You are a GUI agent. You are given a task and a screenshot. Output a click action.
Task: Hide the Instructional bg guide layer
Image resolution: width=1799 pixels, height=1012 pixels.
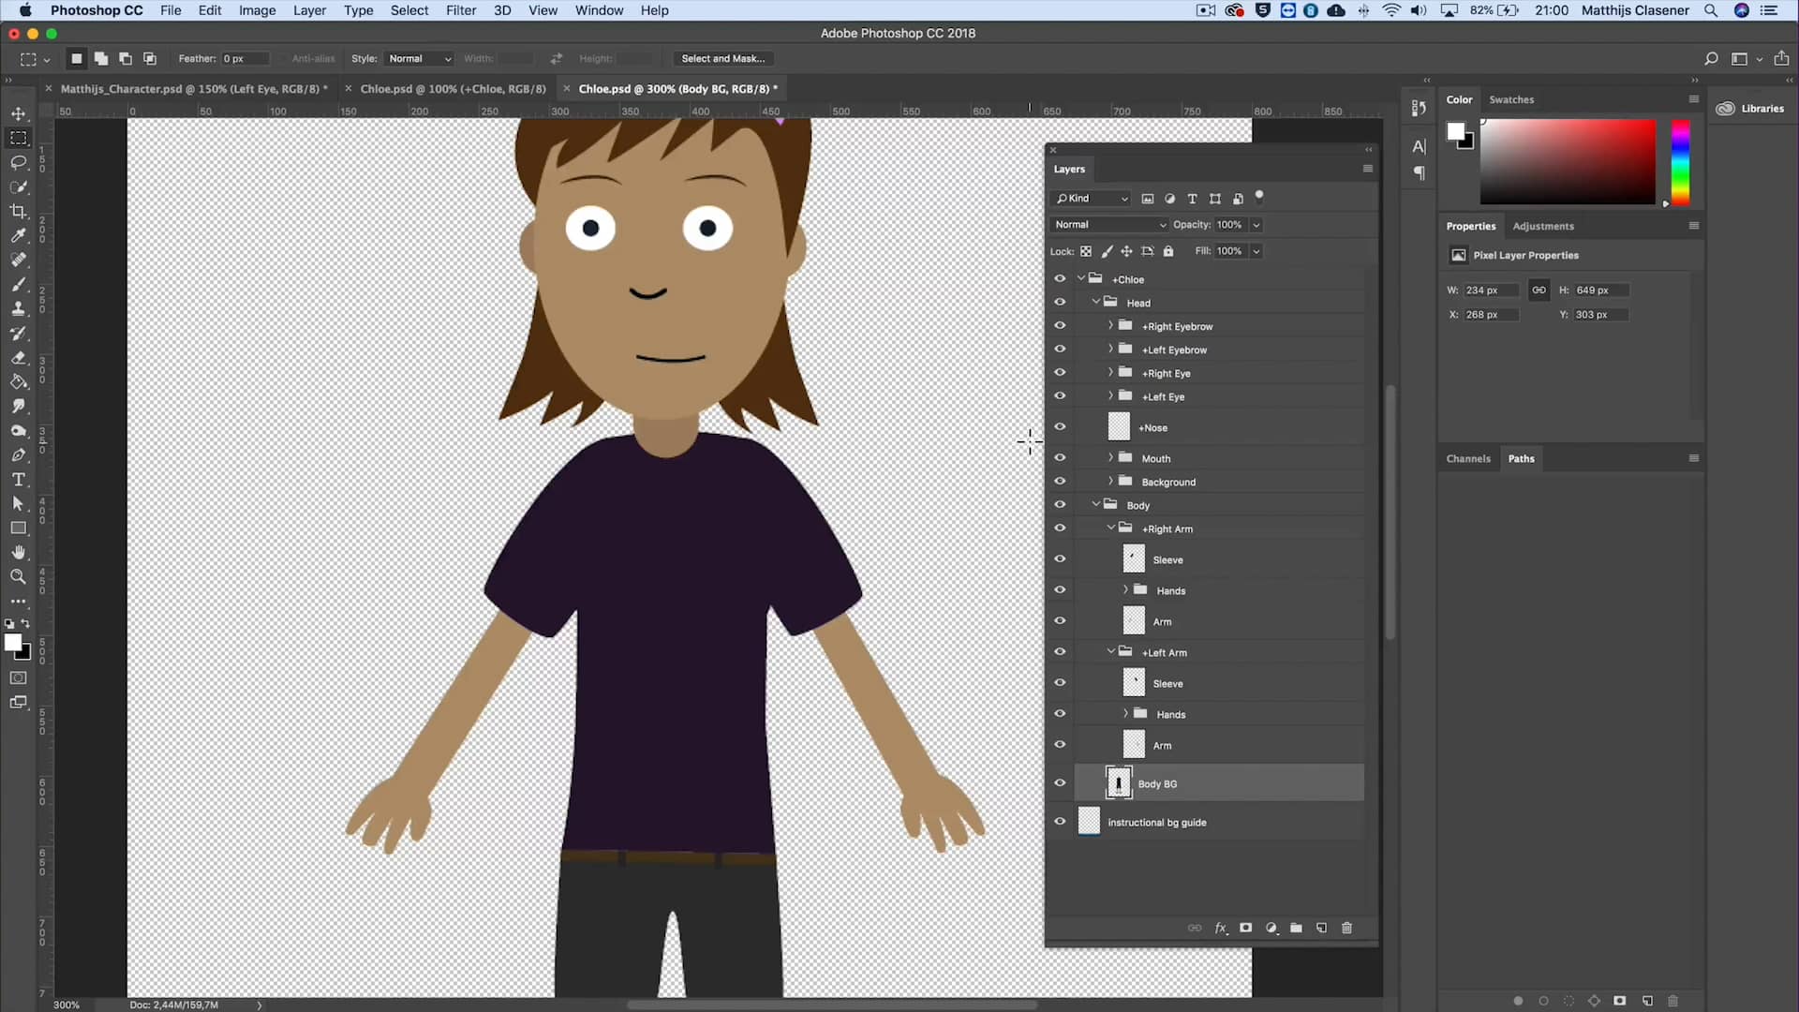pos(1059,821)
